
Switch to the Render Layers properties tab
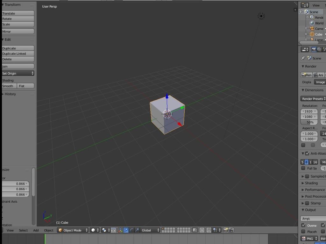319,49
